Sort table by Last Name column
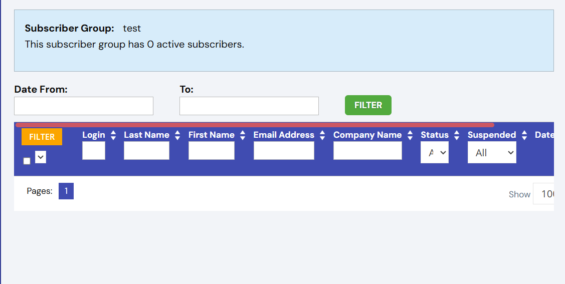The image size is (565, 284). [x=177, y=135]
